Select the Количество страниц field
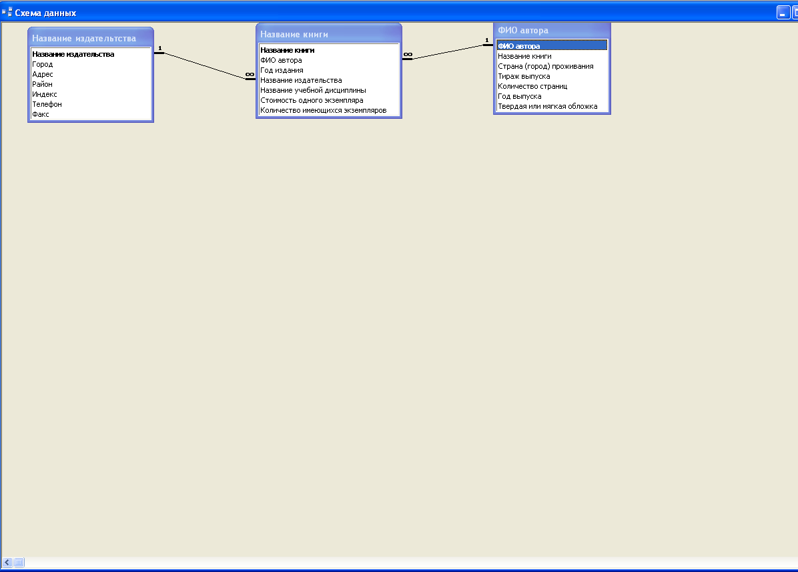This screenshot has height=572, width=798. click(x=532, y=86)
